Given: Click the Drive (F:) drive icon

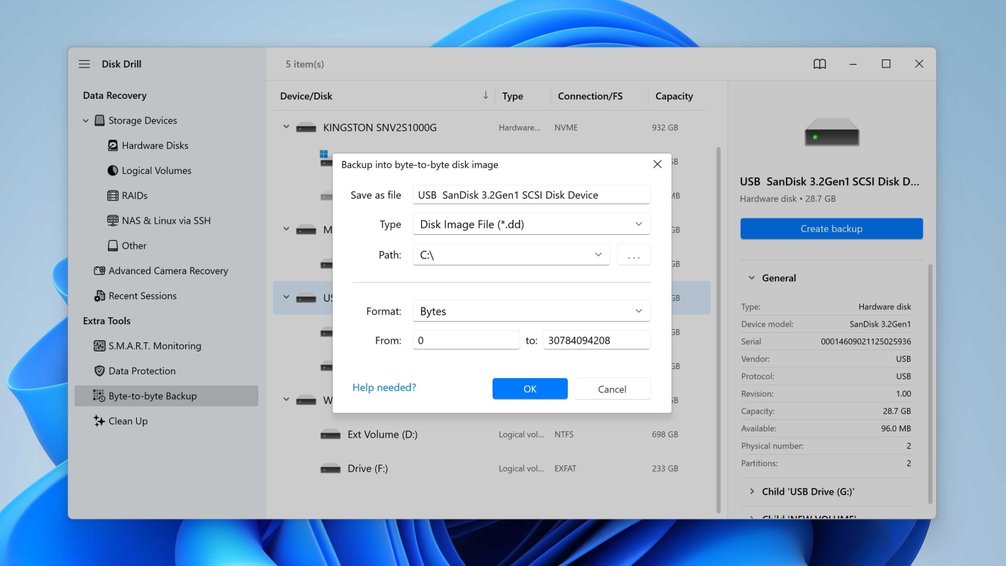Looking at the screenshot, I should (x=330, y=469).
